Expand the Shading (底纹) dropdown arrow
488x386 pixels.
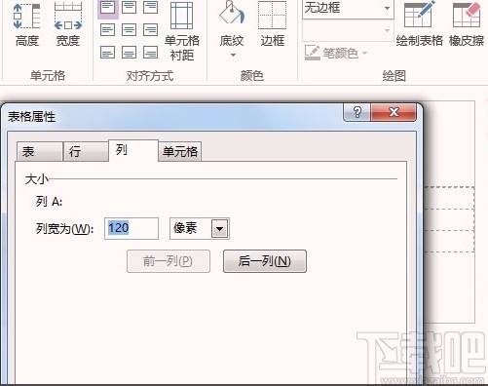tap(233, 55)
